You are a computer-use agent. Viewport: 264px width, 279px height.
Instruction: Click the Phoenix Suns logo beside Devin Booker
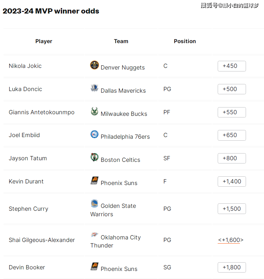click(x=94, y=267)
